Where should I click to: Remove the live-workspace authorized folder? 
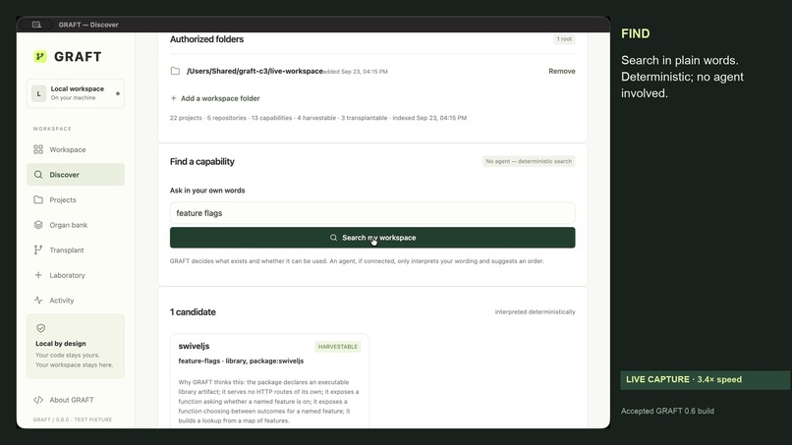[562, 72]
